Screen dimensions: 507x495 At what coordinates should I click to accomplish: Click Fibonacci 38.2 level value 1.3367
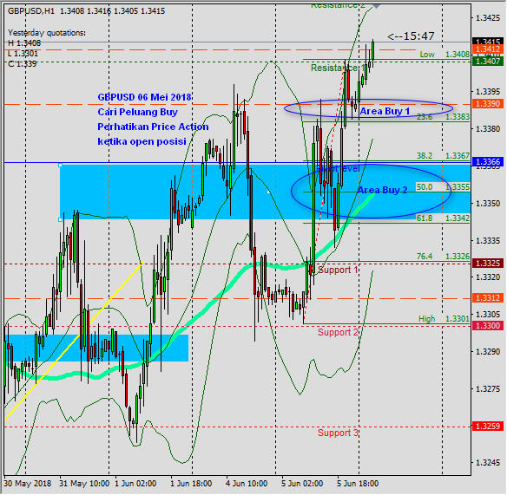(x=458, y=156)
